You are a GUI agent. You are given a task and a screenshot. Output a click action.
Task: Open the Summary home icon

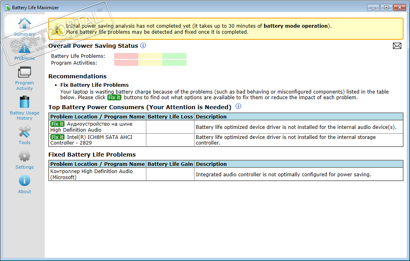click(x=24, y=23)
